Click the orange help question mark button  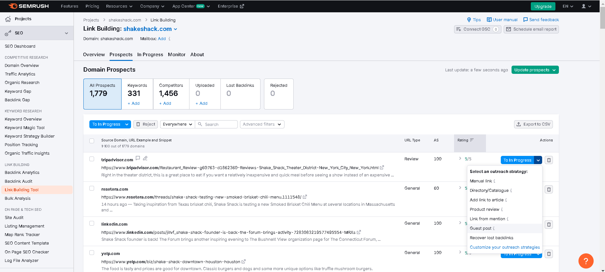click(x=586, y=261)
